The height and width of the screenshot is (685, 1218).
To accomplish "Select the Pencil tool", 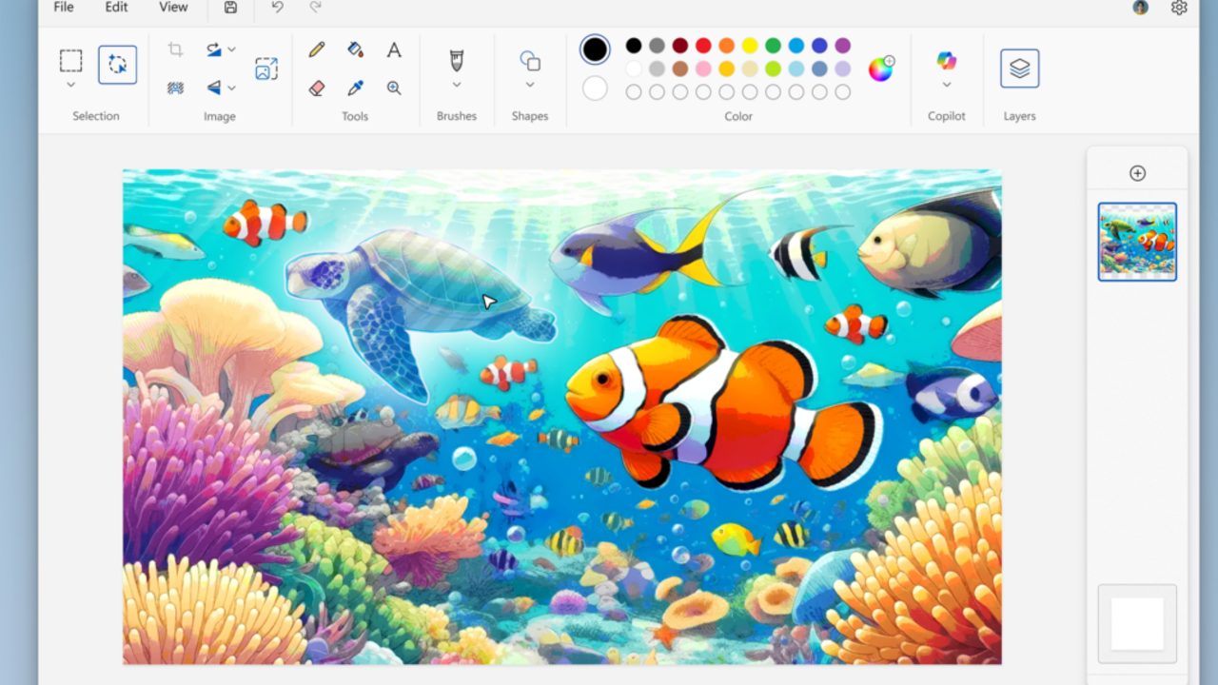I will click(317, 49).
